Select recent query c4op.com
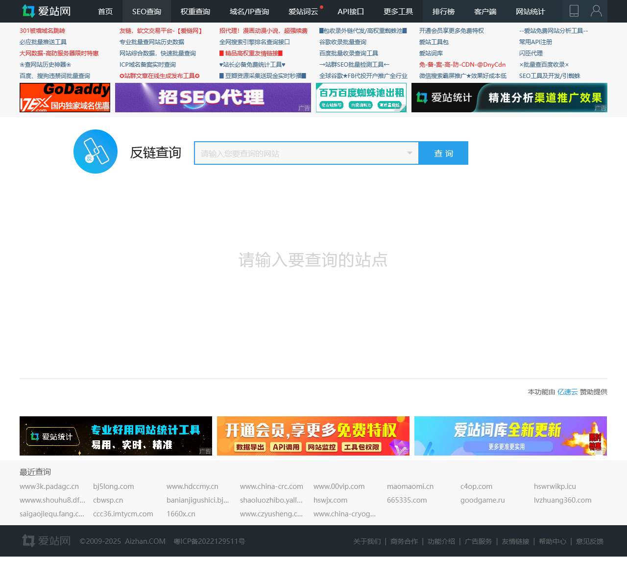This screenshot has height=586, width=627. 477,486
